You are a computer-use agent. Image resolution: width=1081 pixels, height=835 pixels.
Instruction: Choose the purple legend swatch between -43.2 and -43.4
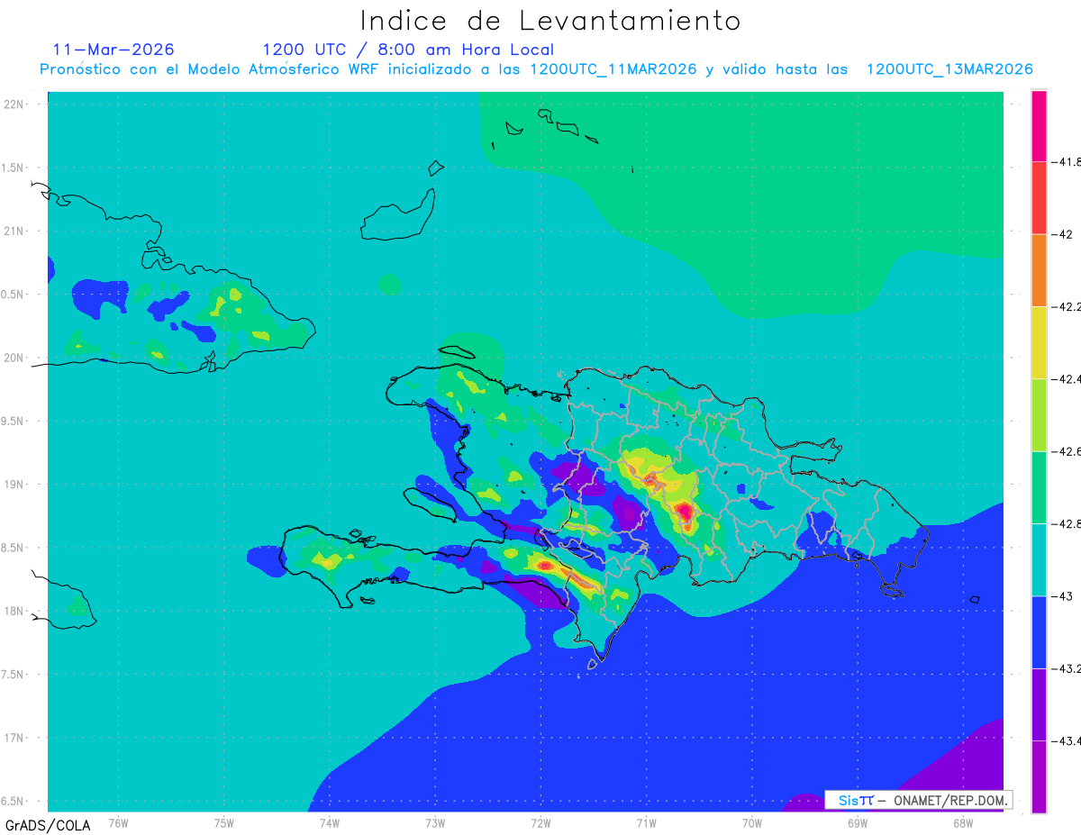[x=1039, y=704]
